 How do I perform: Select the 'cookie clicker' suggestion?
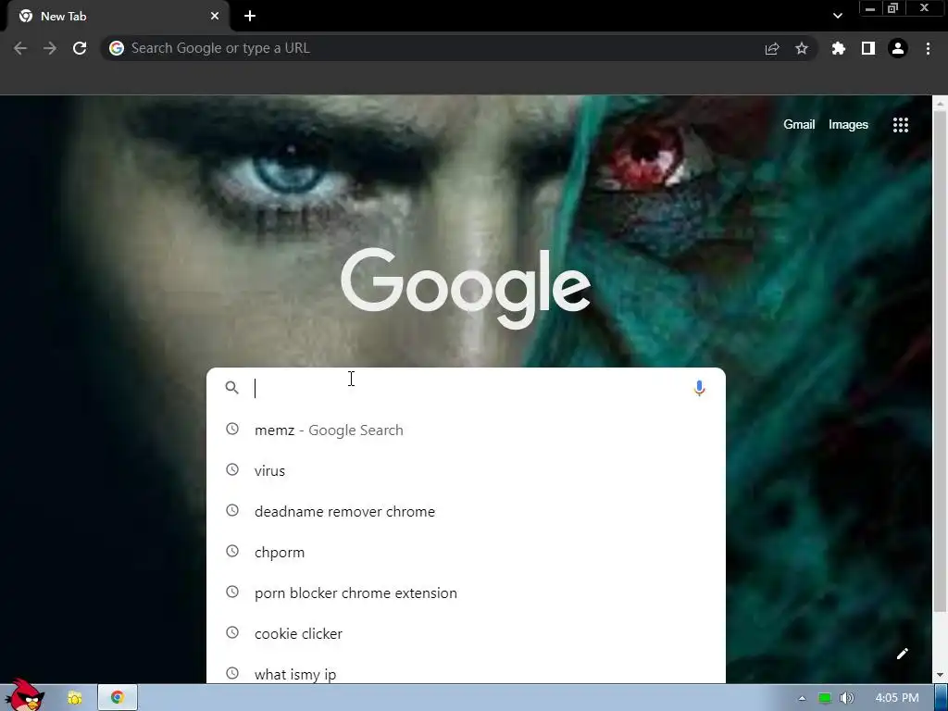(x=466, y=633)
